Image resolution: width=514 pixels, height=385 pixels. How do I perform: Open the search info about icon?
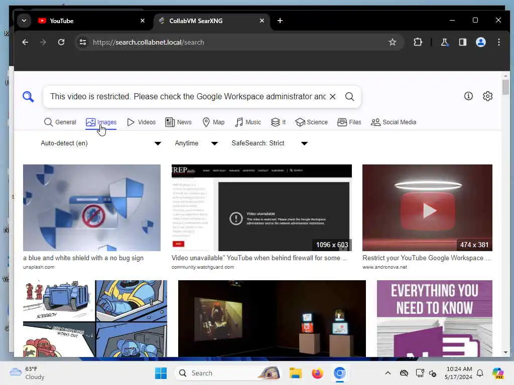tap(468, 96)
